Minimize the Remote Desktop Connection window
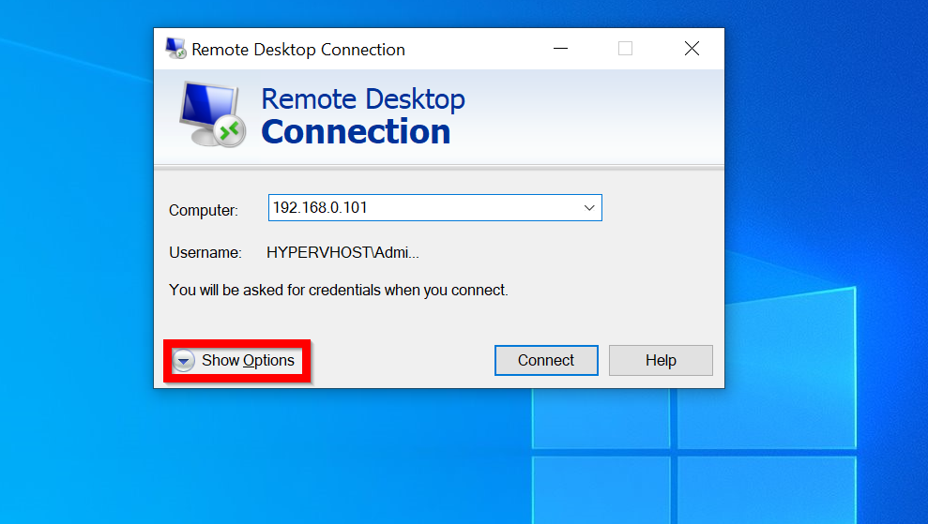This screenshot has width=928, height=524. click(x=560, y=49)
